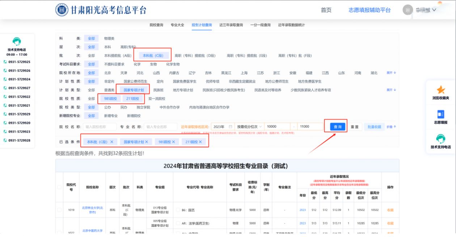
Task: Click the blue 查询 search button
Action: click(x=338, y=127)
